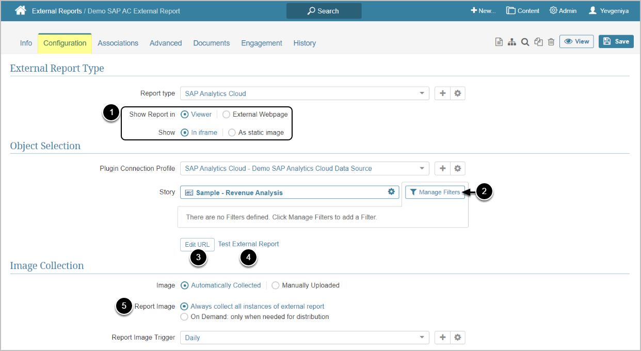This screenshot has height=351, width=641.
Task: Click the duplicate report icon
Action: tap(538, 42)
